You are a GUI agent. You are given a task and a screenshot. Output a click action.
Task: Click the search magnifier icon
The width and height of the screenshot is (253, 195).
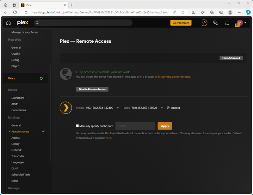pos(37,23)
